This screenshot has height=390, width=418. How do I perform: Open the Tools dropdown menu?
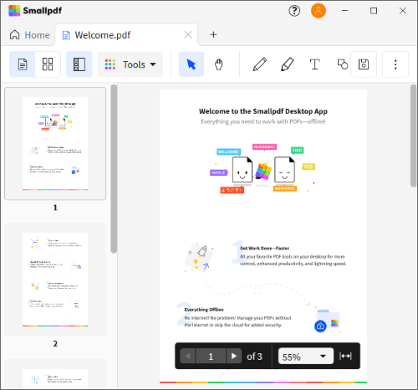130,64
